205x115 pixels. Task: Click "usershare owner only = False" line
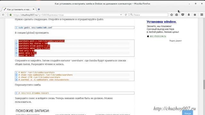click(x=34, y=48)
